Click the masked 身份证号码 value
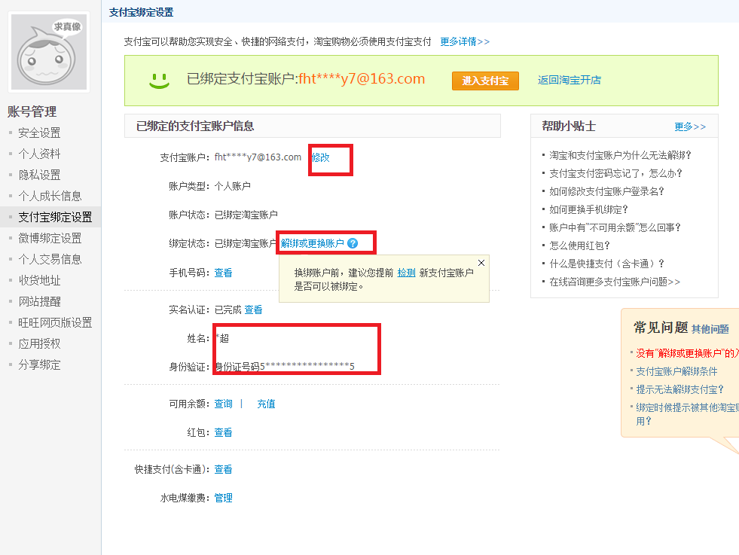The width and height of the screenshot is (739, 555). pyautogui.click(x=285, y=367)
